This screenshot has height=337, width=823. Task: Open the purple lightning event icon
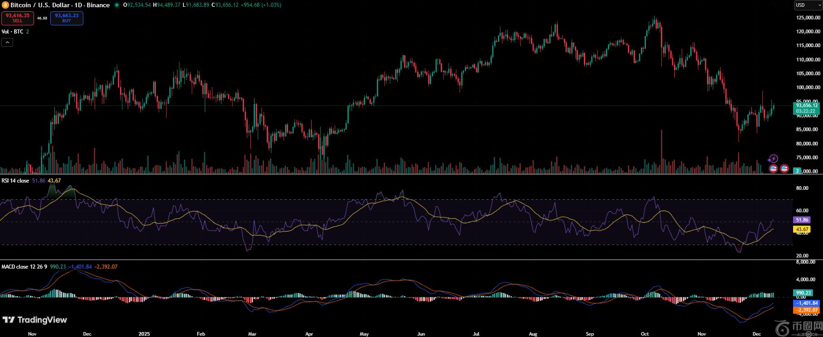coord(773,159)
